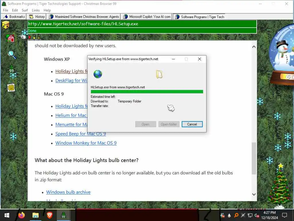Screen dimensions: 294x221
Task: Click the white starburst tray icon
Action: [243, 215]
